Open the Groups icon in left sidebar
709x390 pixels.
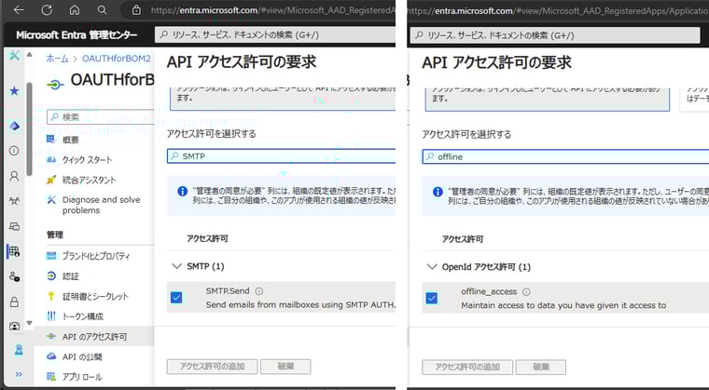point(15,201)
